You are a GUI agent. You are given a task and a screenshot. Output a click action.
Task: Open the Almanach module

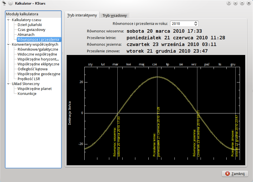[26, 35]
